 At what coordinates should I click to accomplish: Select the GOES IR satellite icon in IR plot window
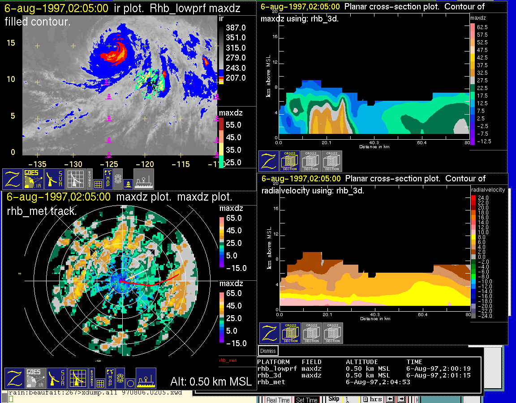click(34, 179)
